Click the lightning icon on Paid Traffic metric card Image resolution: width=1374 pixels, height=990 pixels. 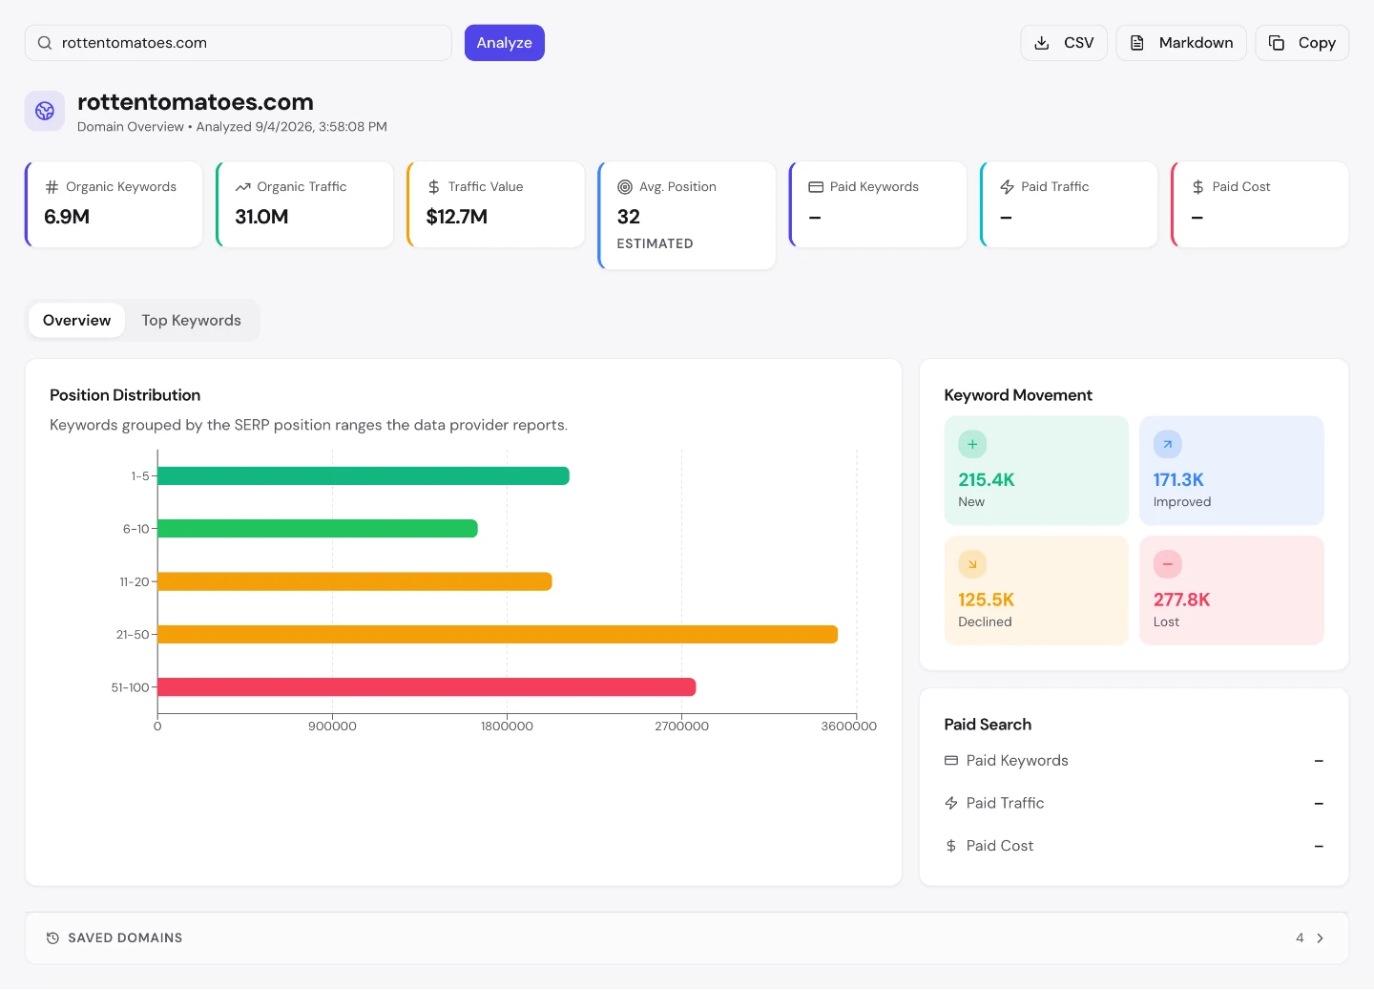1007,187
